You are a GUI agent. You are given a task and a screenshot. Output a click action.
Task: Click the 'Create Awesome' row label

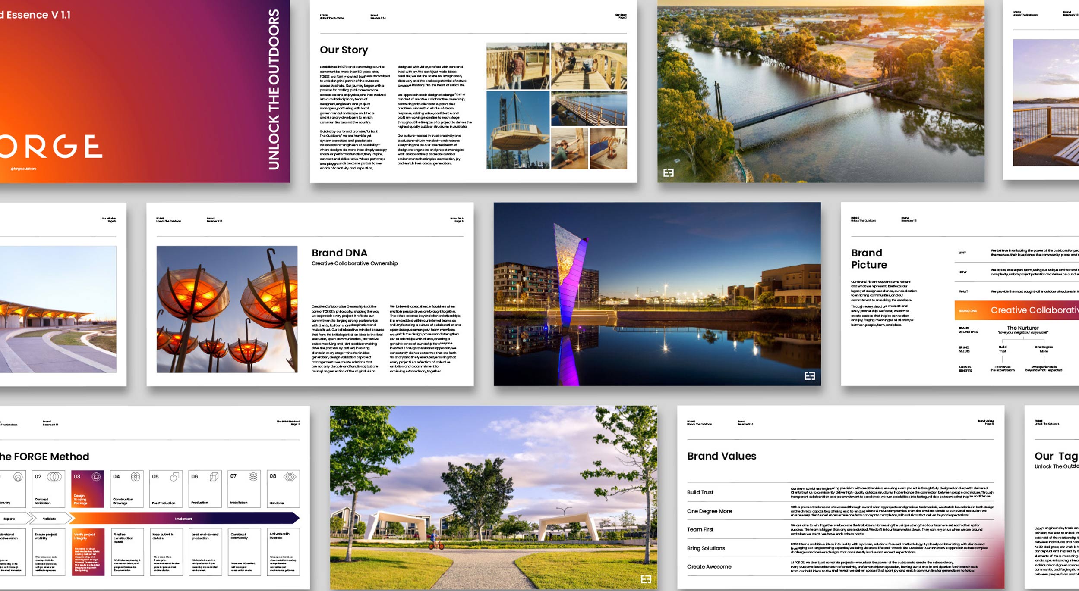click(x=709, y=567)
